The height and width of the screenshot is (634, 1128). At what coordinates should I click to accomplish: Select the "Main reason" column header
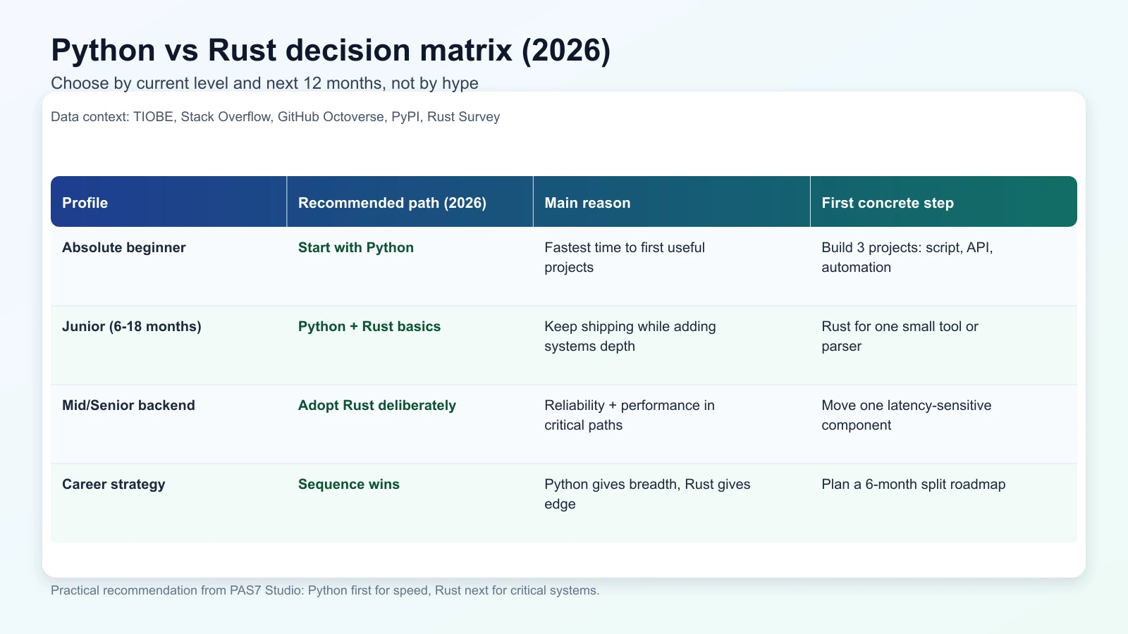coord(587,202)
